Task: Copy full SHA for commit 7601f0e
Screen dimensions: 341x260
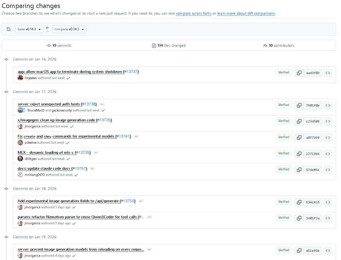Action: (x=299, y=105)
